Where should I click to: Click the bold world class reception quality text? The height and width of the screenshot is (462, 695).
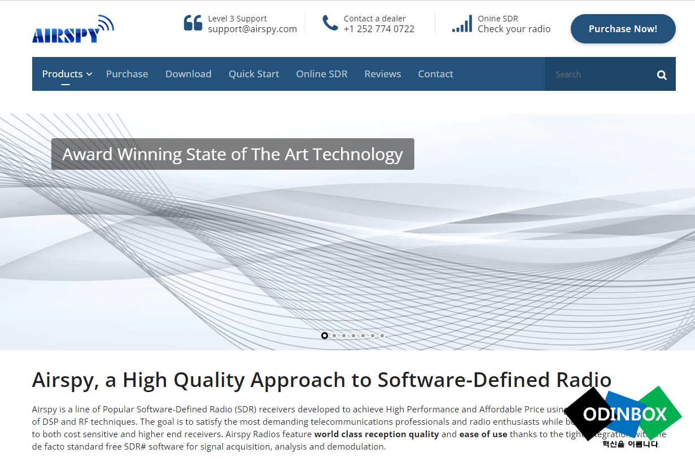[377, 434]
